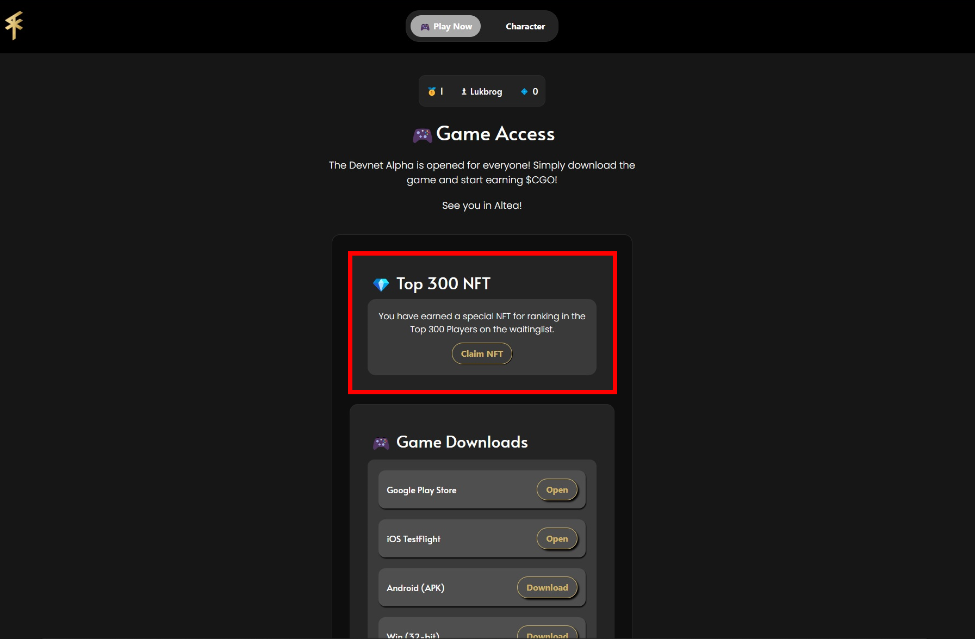The image size is (975, 639).
Task: Click the player icon next to Lukbrog
Action: coord(464,91)
